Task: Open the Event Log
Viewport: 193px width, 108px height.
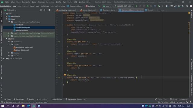Action: (161, 99)
